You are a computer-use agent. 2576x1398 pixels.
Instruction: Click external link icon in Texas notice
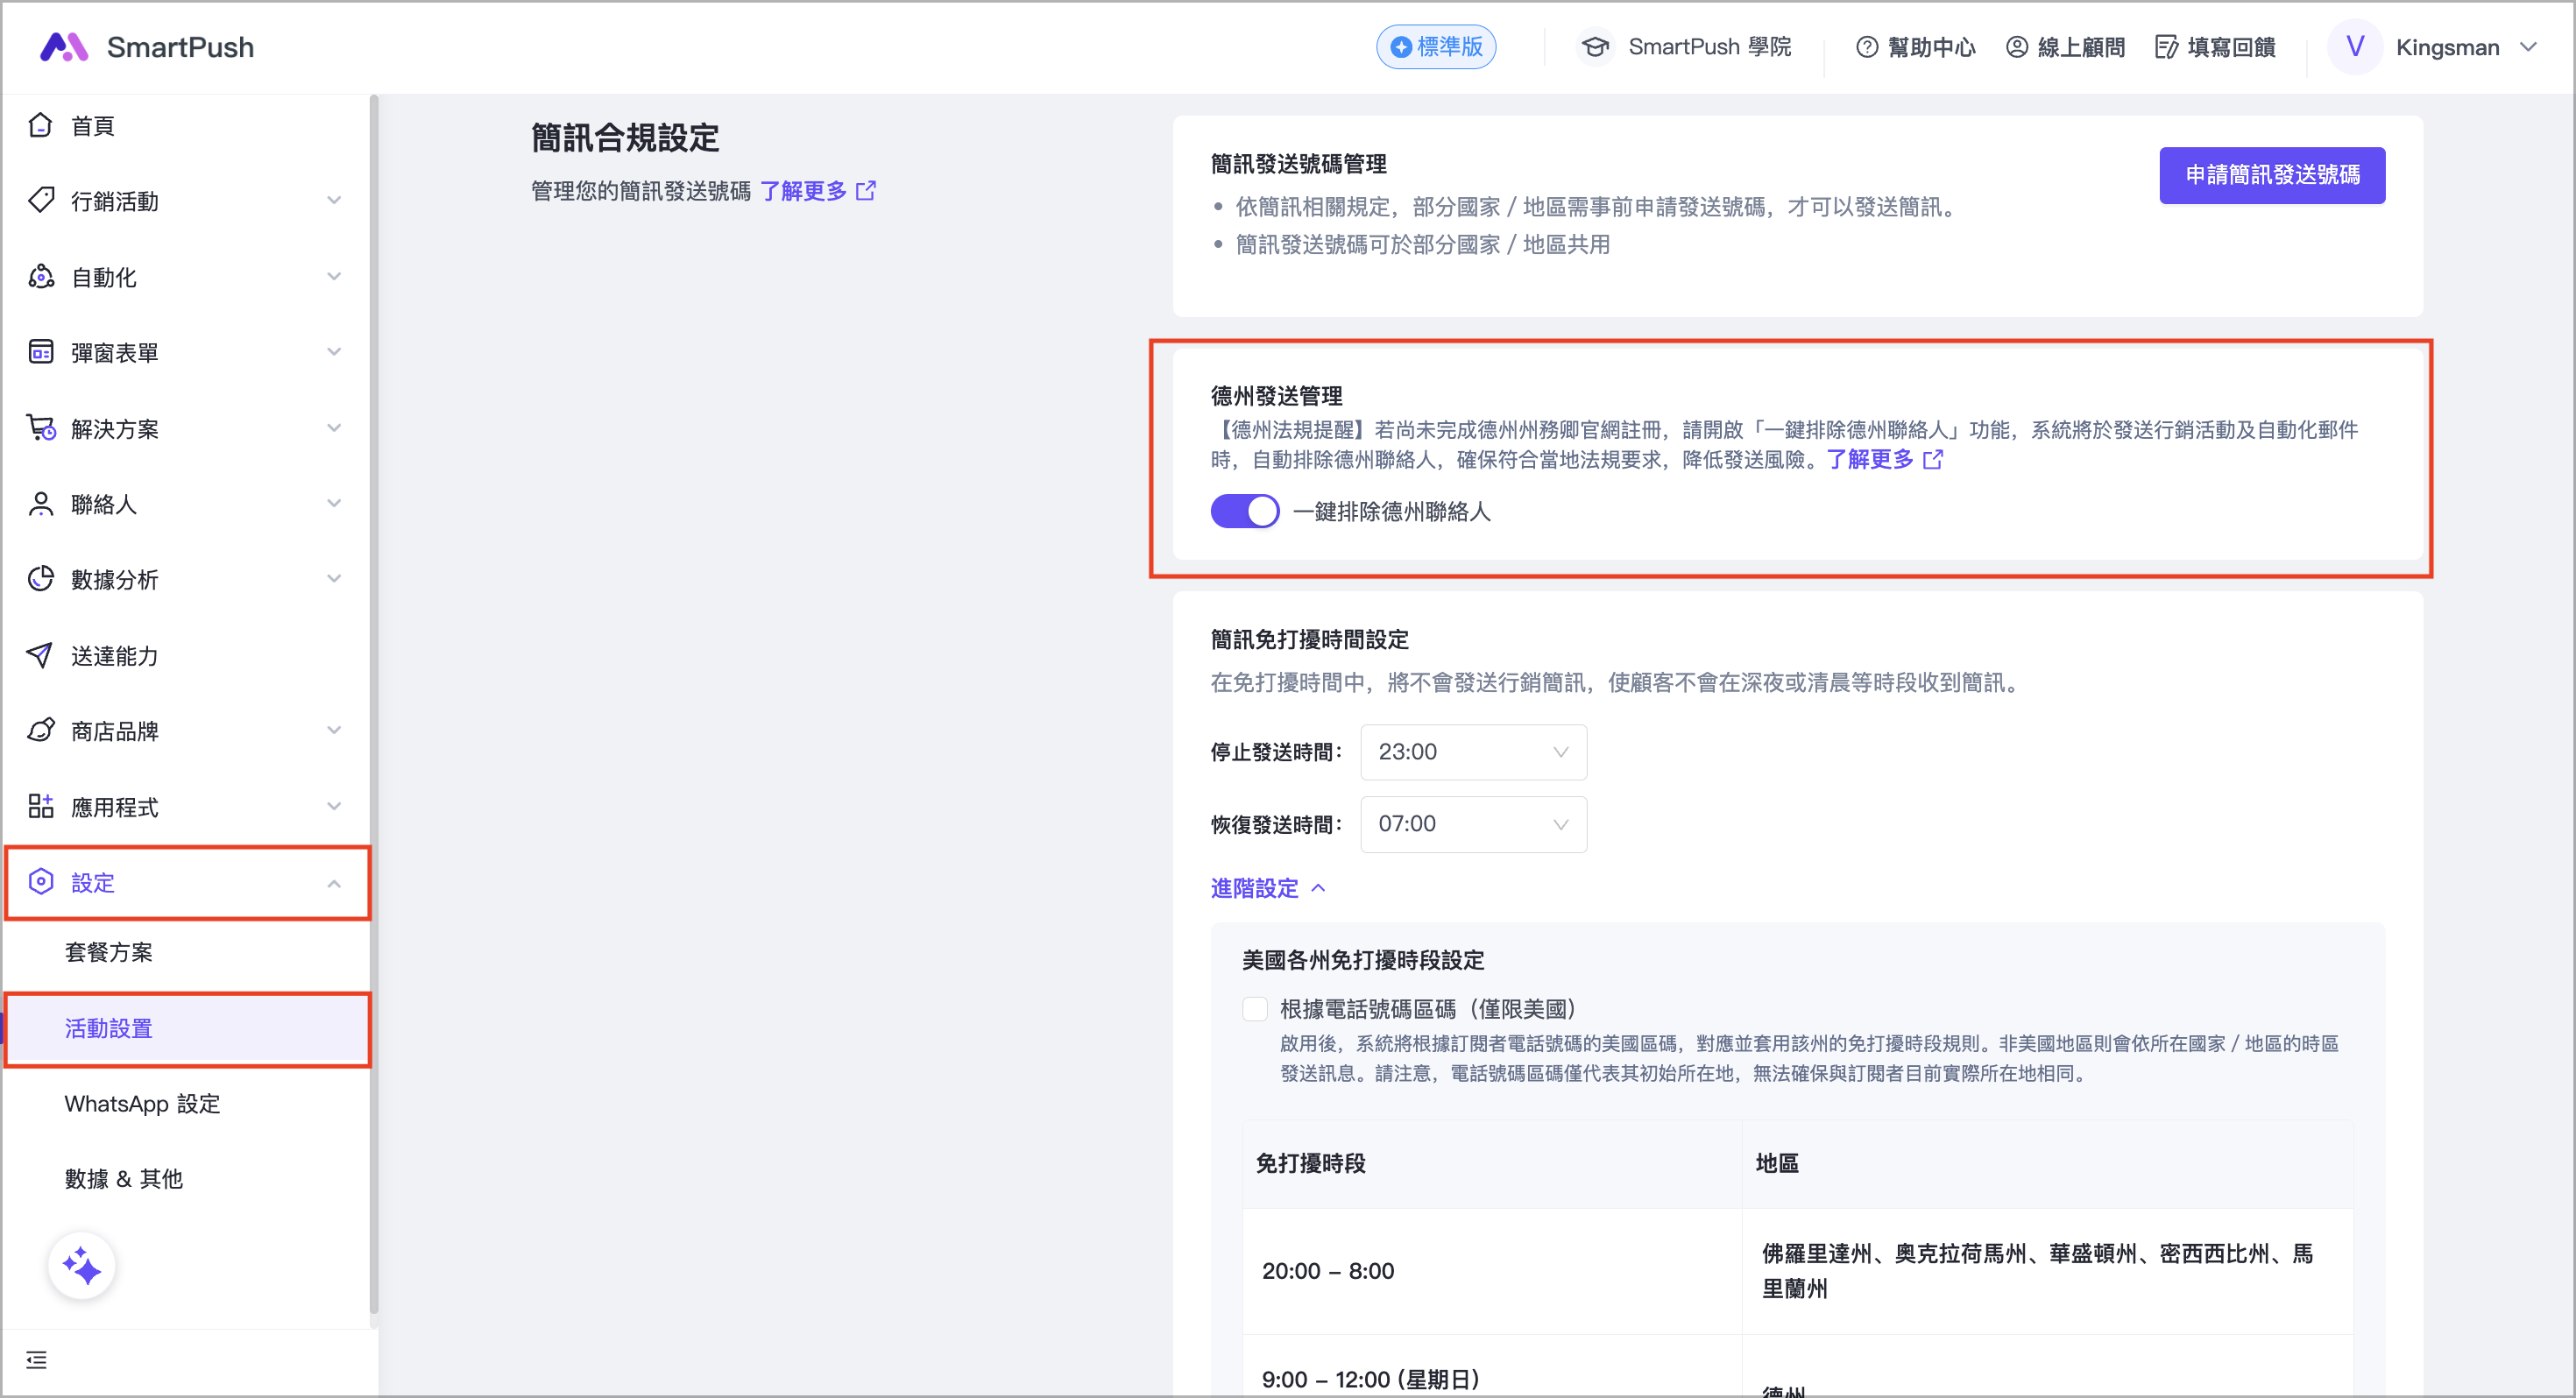click(1933, 459)
